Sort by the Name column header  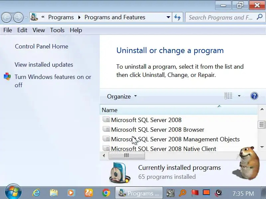[179, 110]
